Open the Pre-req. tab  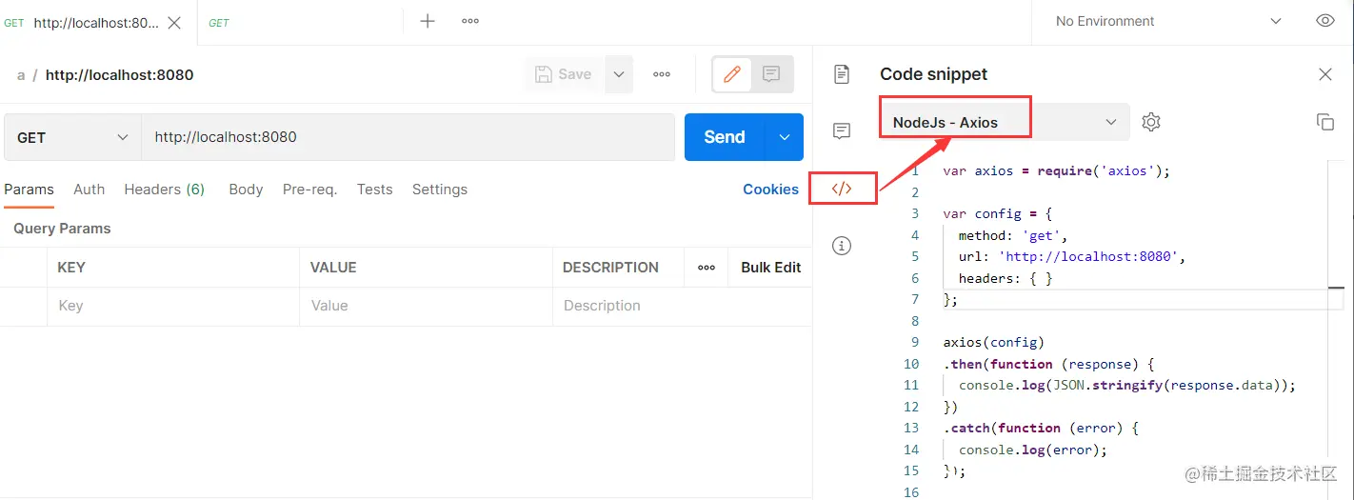click(309, 190)
